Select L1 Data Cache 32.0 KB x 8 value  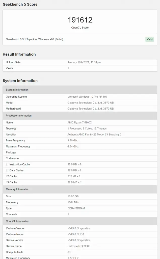pyautogui.click(x=74, y=170)
